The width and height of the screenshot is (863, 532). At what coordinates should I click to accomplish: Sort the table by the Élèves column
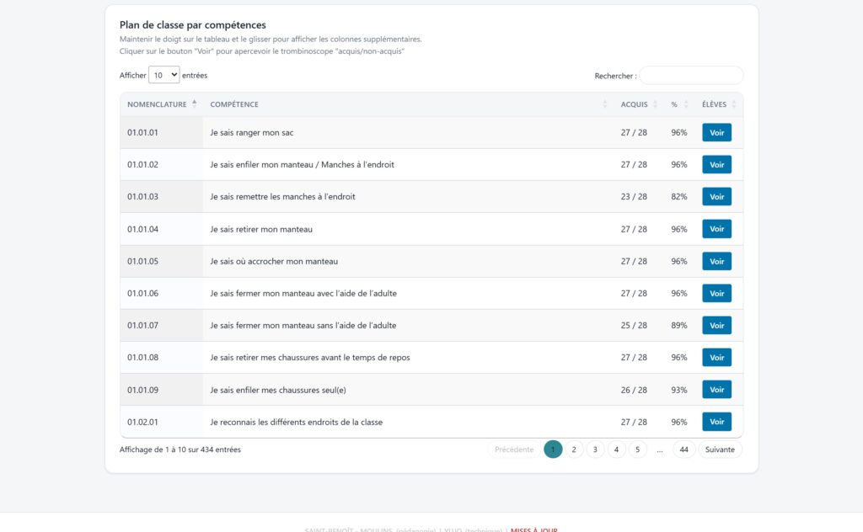[718, 104]
